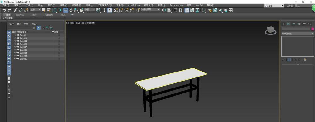The height and width of the screenshot is (122, 315).
Task: Click the Use Pivot Point Center icon
Action: click(98, 10)
